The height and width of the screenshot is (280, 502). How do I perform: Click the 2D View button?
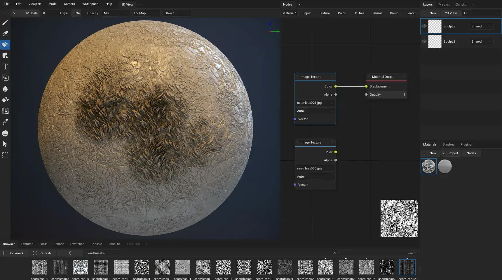pyautogui.click(x=451, y=13)
